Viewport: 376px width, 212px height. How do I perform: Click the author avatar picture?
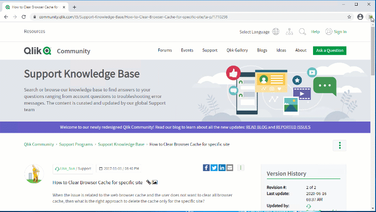point(34,174)
